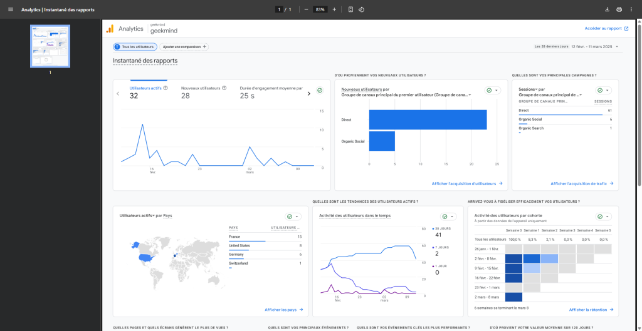Click the Ajouter une comparaison button
The height and width of the screenshot is (331, 642).
184,47
